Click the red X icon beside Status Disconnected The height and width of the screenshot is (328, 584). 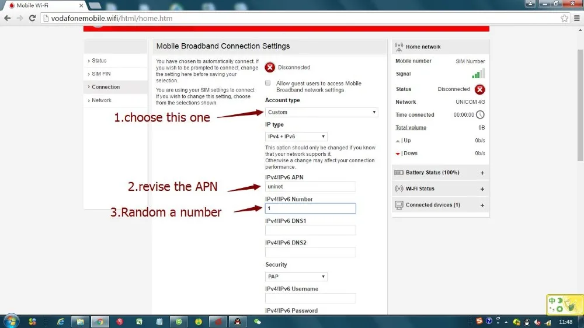pyautogui.click(x=479, y=89)
